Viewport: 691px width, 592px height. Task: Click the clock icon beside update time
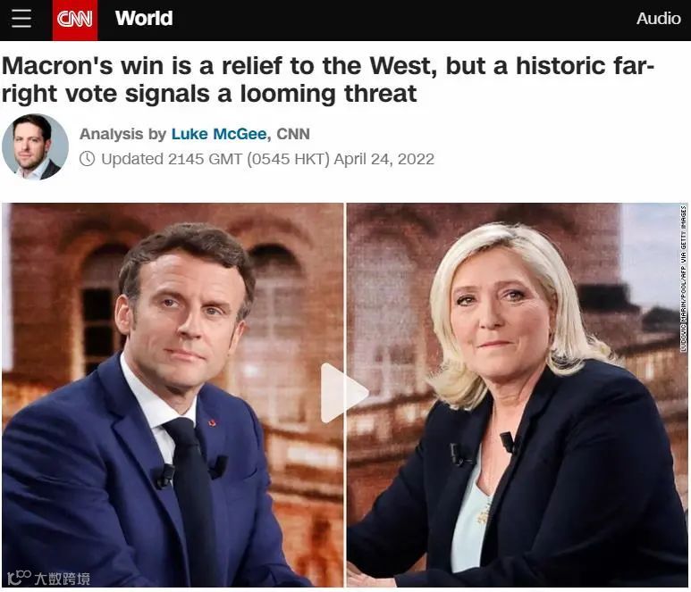click(x=88, y=159)
